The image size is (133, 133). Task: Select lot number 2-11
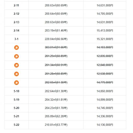[x=16, y=5]
